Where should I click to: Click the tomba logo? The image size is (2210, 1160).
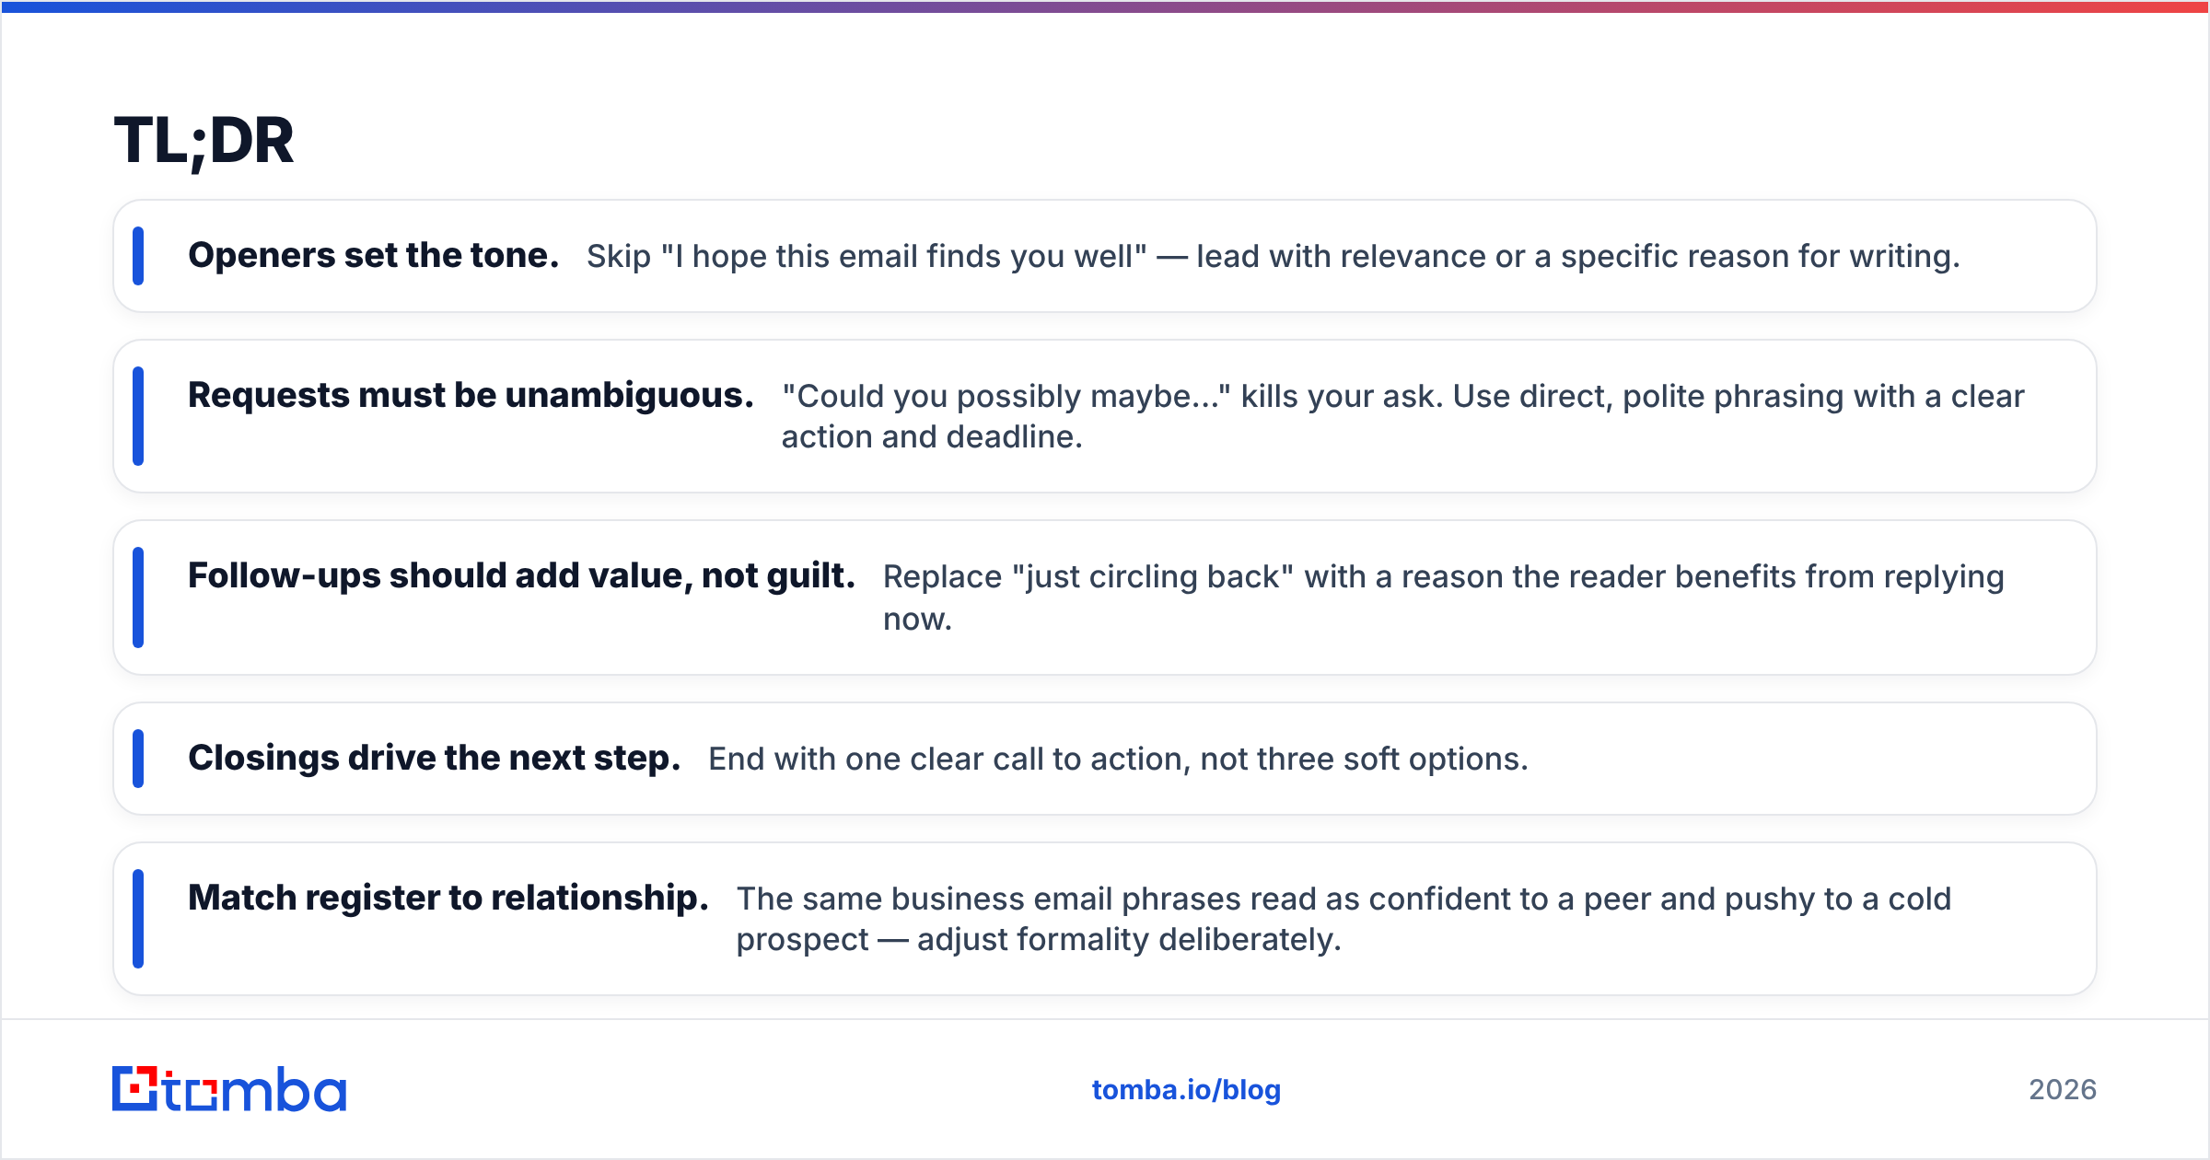[229, 1089]
